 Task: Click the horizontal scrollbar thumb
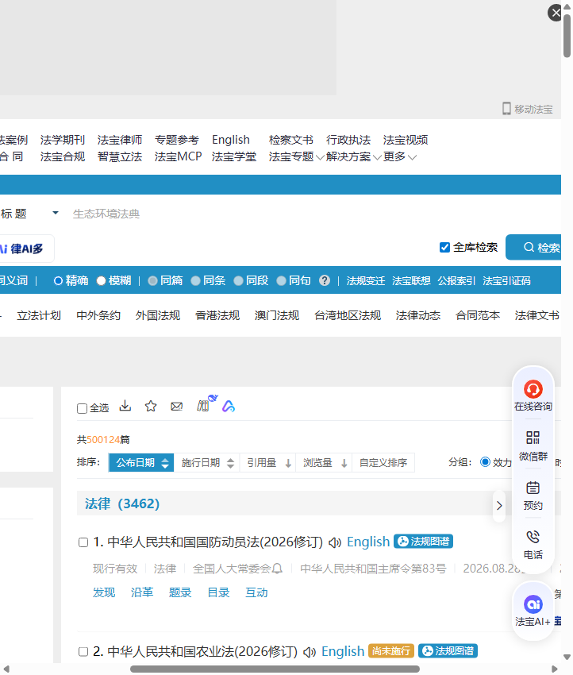275,669
